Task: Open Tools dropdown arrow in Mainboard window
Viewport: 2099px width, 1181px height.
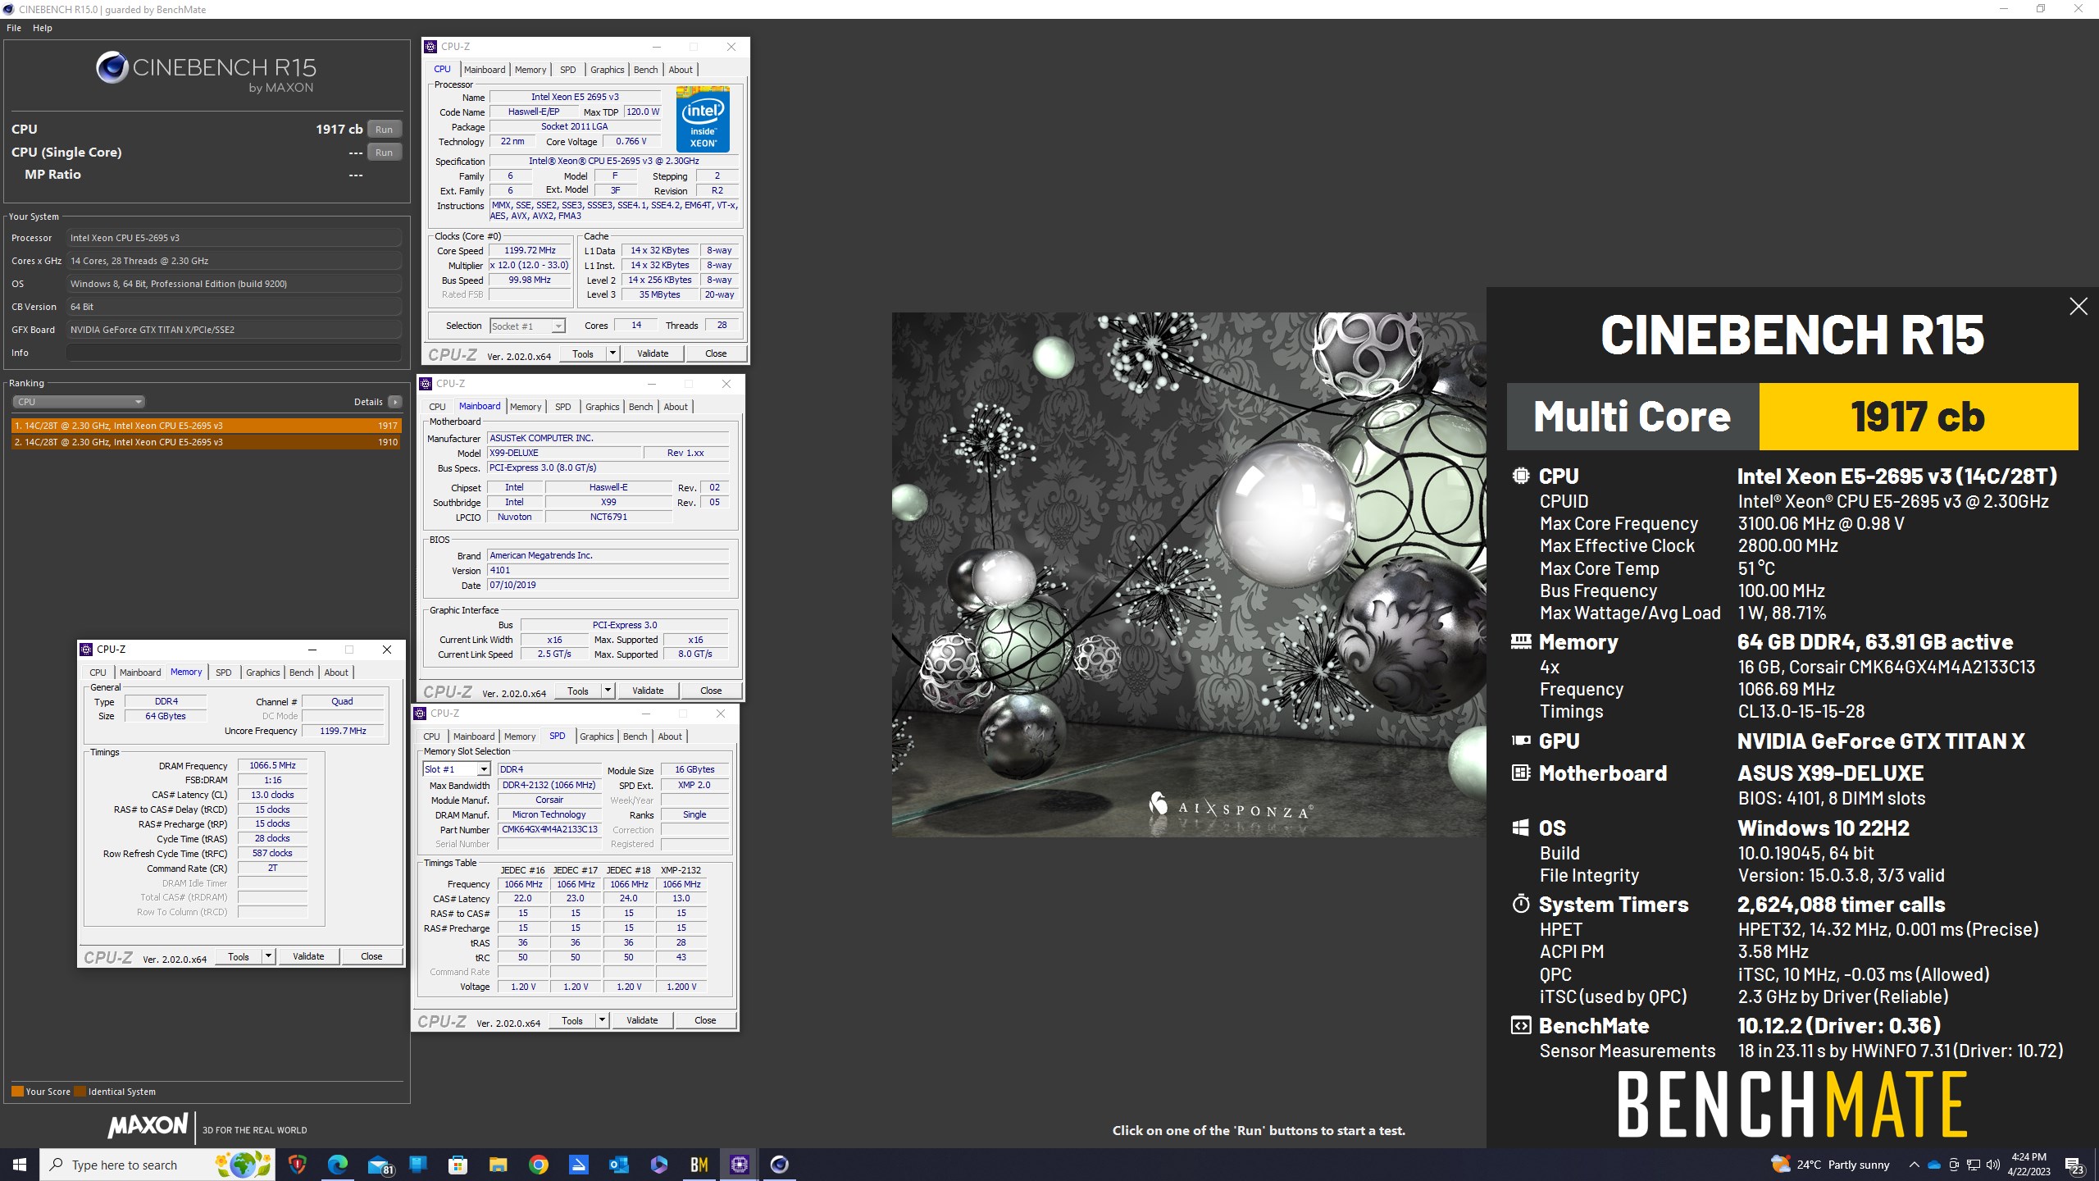Action: [x=608, y=691]
